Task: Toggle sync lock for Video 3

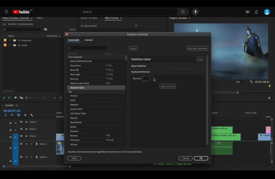Action: [x=21, y=122]
